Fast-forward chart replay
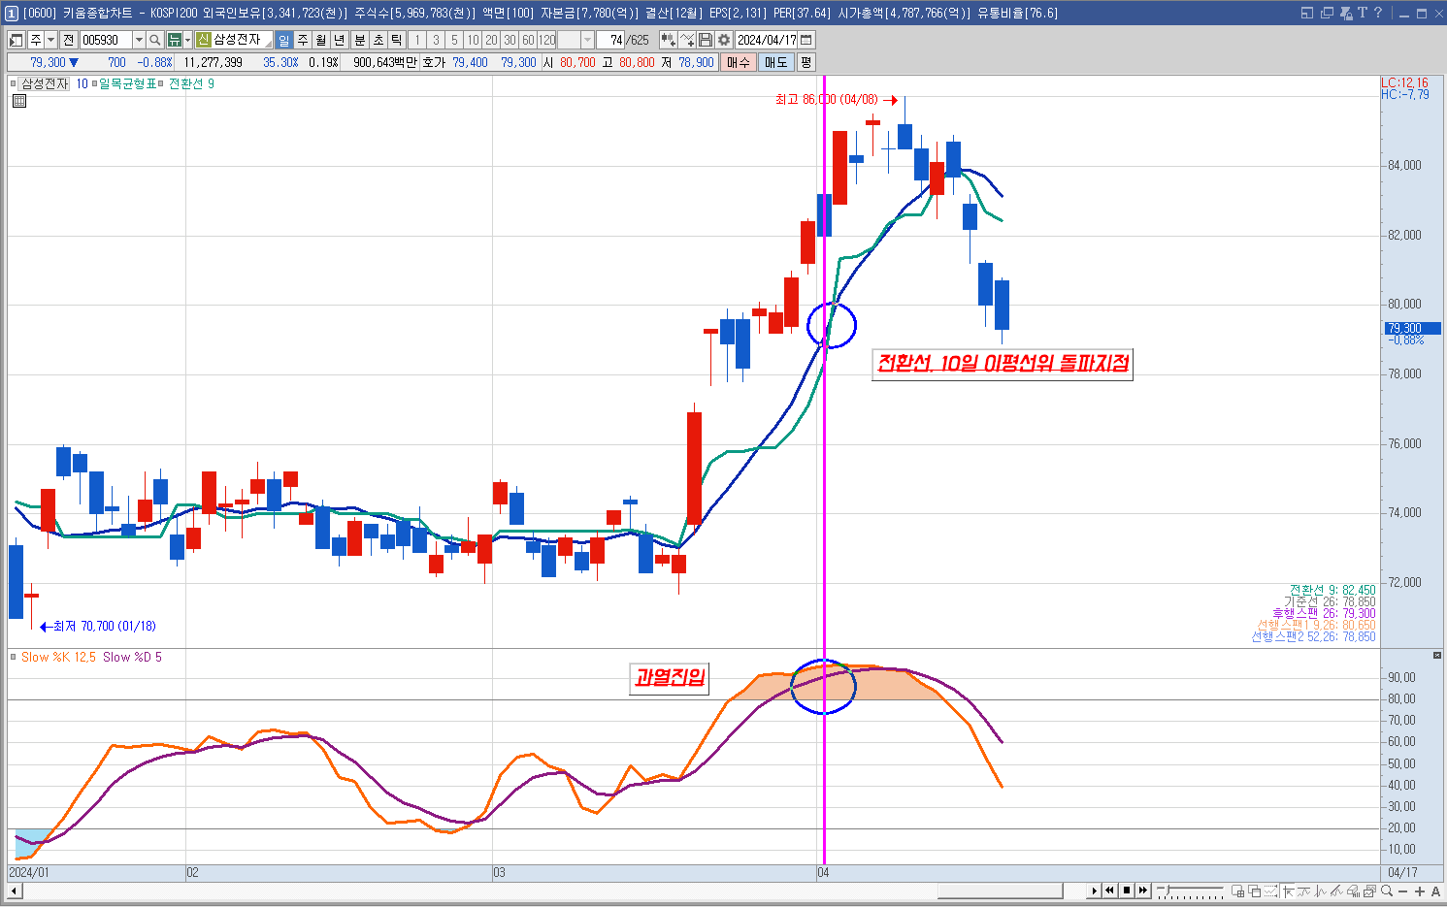The width and height of the screenshot is (1447, 907). [x=1143, y=891]
